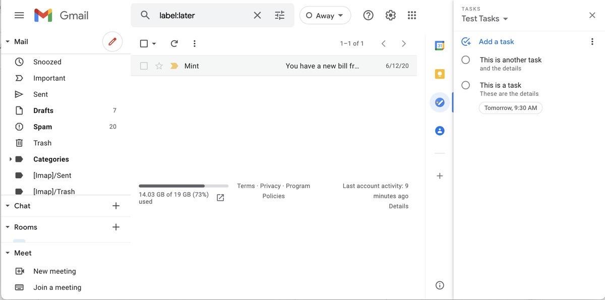Click Add a task

[496, 42]
